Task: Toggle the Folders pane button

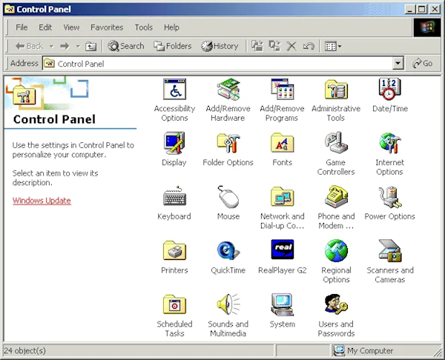Action: tap(173, 46)
